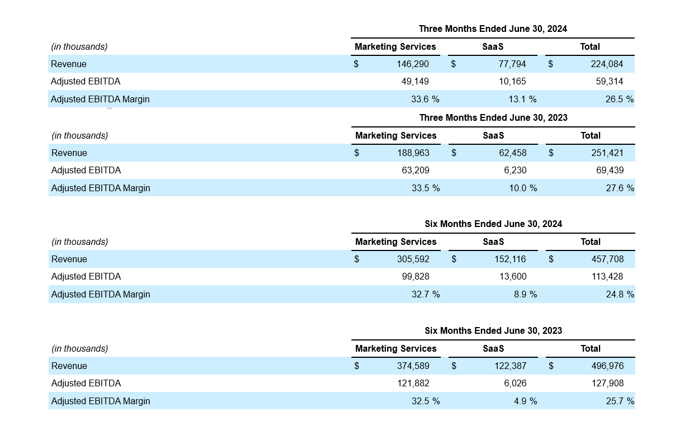Click the revenue amount 374,589
681x421 pixels.
tap(413, 366)
